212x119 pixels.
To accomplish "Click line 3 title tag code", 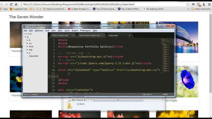I will click(90, 47).
